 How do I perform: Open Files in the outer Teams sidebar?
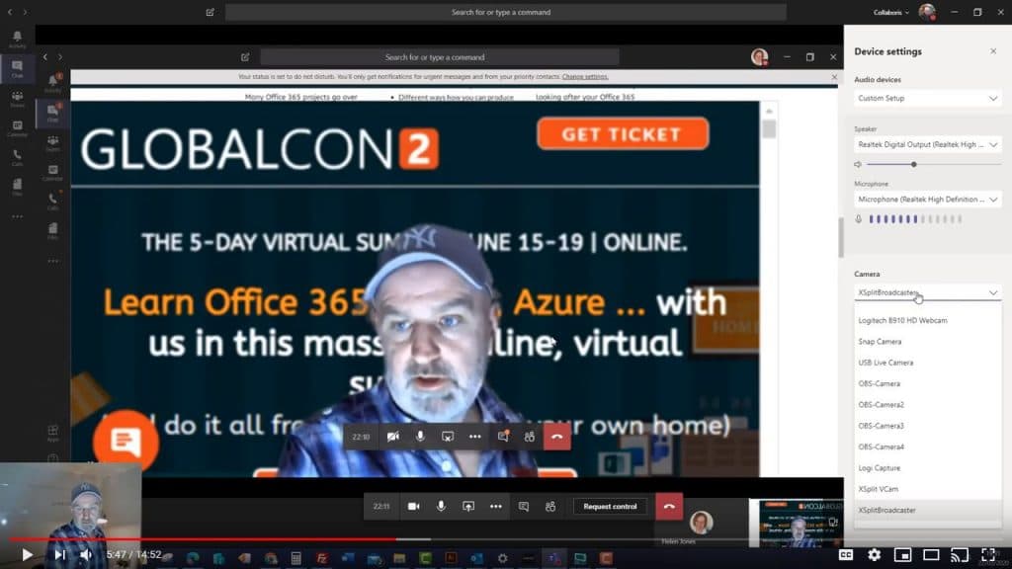point(18,187)
